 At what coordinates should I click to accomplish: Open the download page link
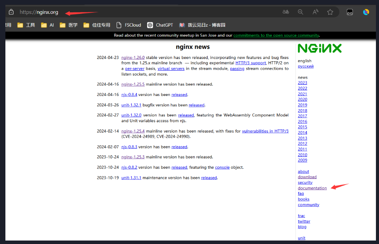pos(307,177)
